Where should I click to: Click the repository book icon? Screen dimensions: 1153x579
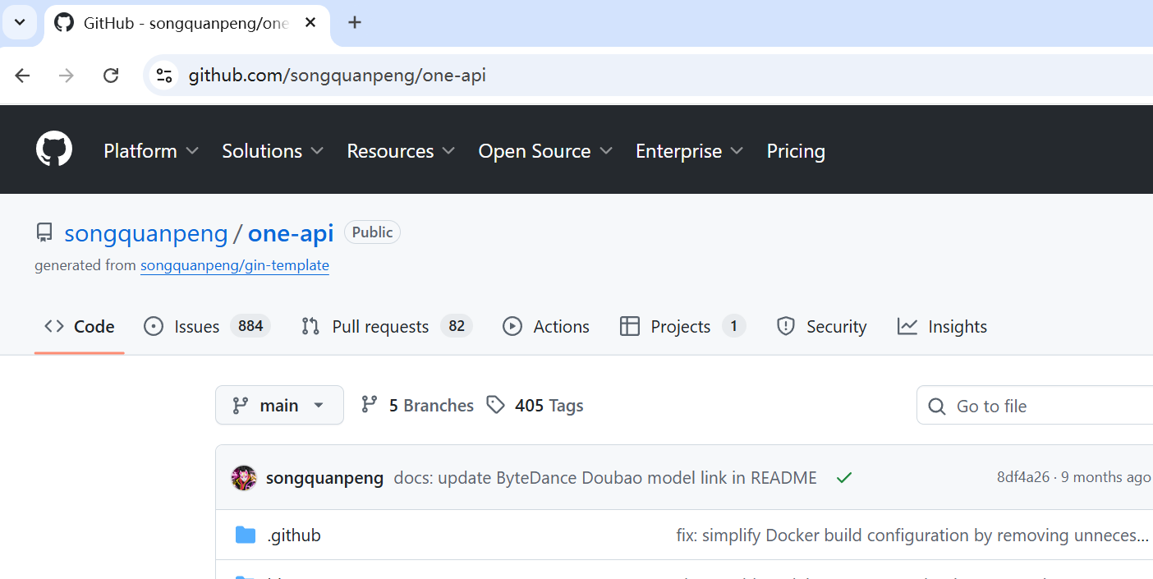(x=44, y=233)
